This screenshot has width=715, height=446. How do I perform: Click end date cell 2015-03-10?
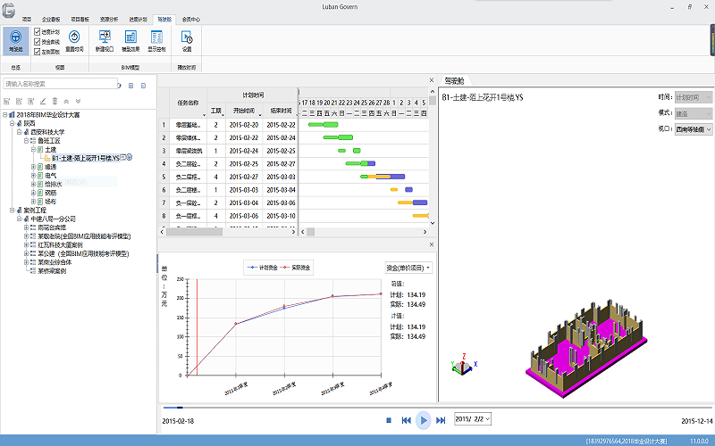coord(281,216)
